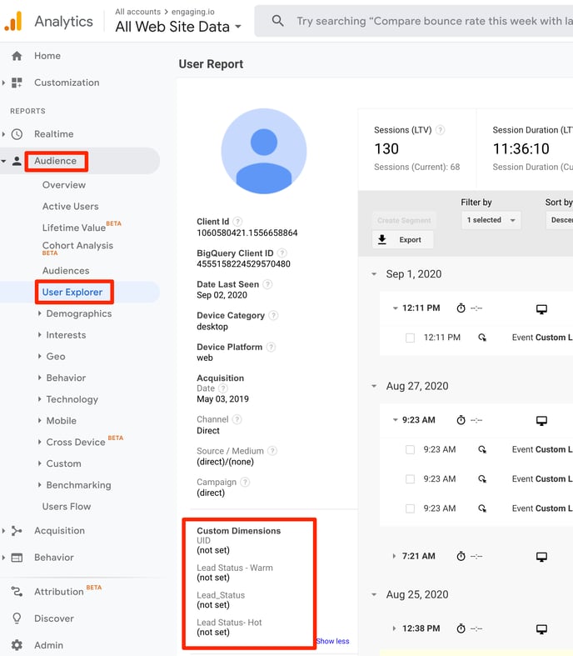Image resolution: width=573 pixels, height=656 pixels.
Task: Click the user avatar image
Action: coord(264,151)
